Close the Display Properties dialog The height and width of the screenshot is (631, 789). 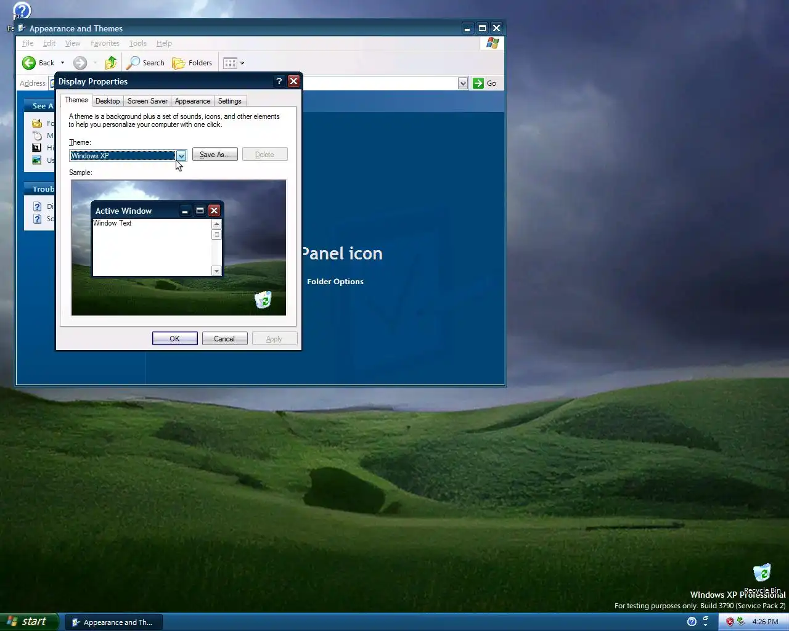[x=294, y=81]
